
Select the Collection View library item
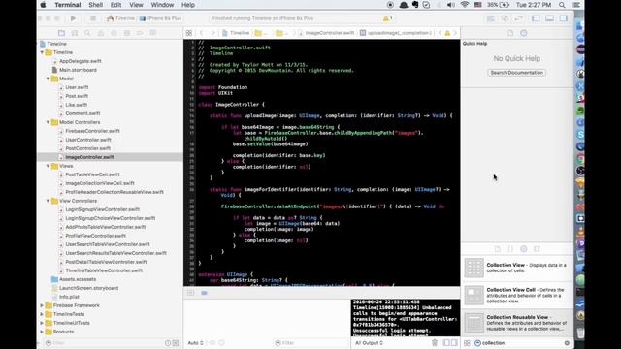tap(517, 268)
